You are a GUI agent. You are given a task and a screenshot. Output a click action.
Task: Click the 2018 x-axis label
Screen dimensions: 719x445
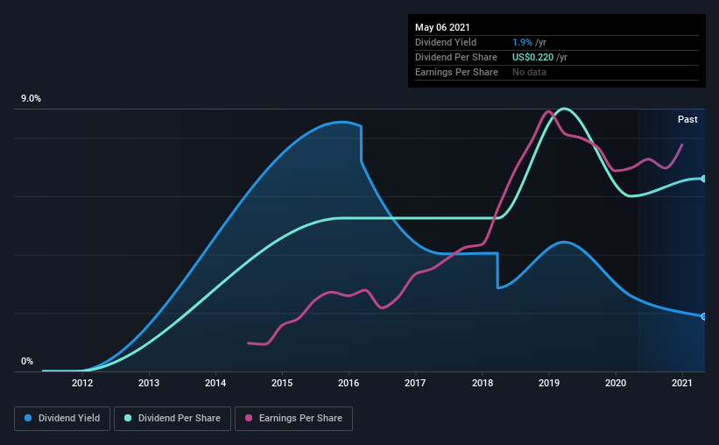483,383
